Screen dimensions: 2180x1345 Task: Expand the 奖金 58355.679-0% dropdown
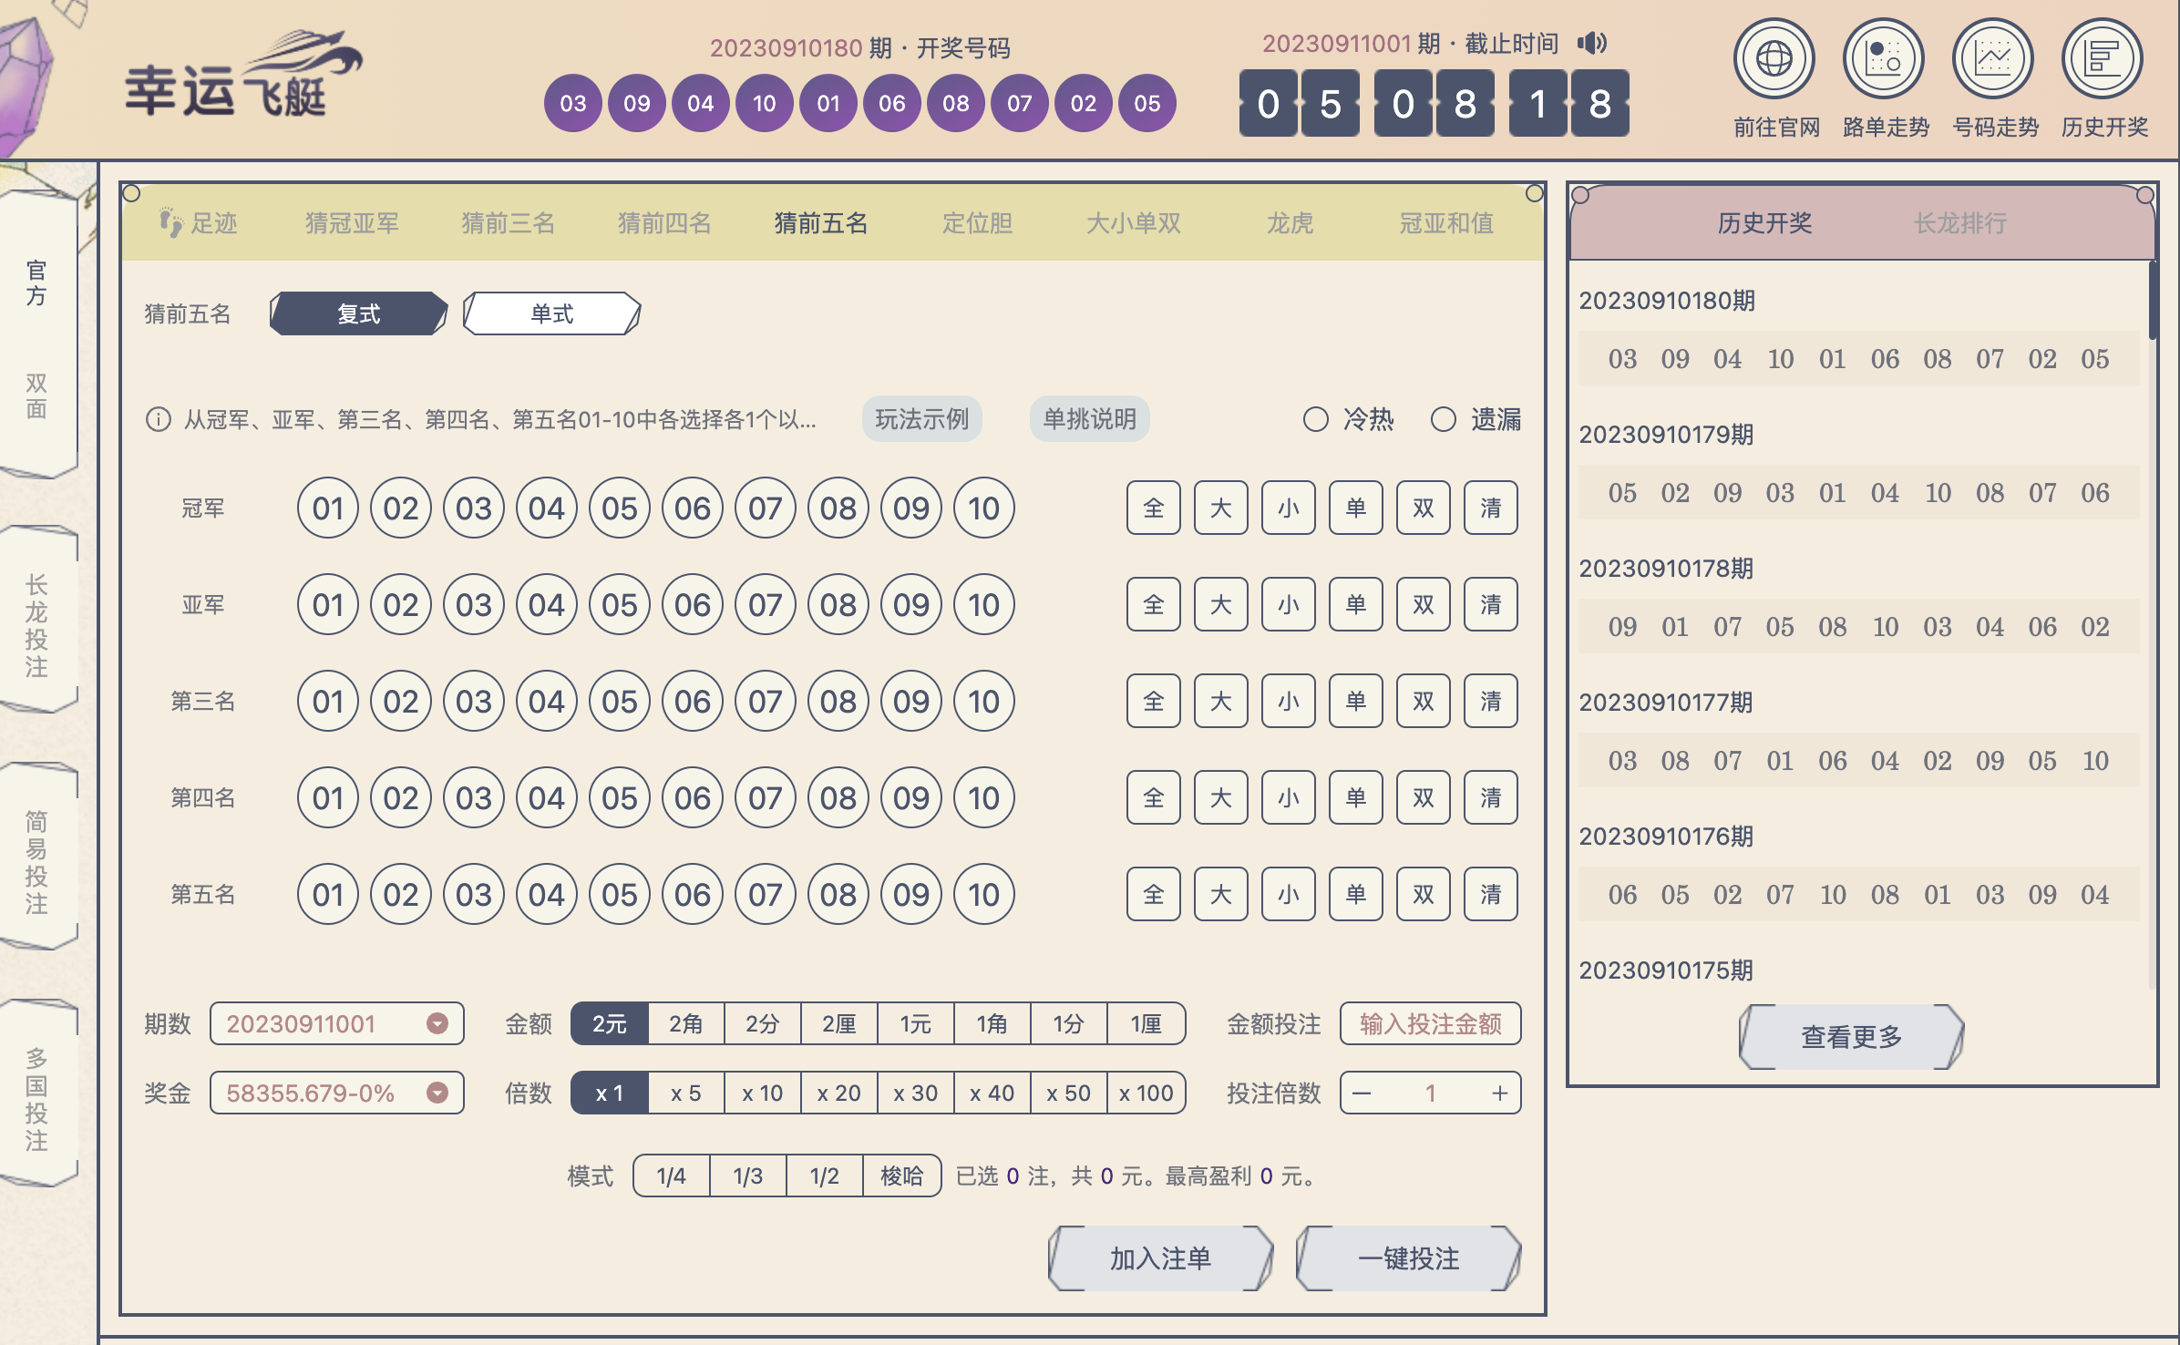[x=337, y=1093]
